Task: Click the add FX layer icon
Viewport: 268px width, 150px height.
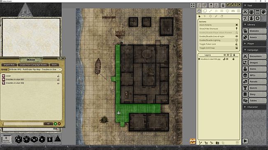Action: point(212,143)
